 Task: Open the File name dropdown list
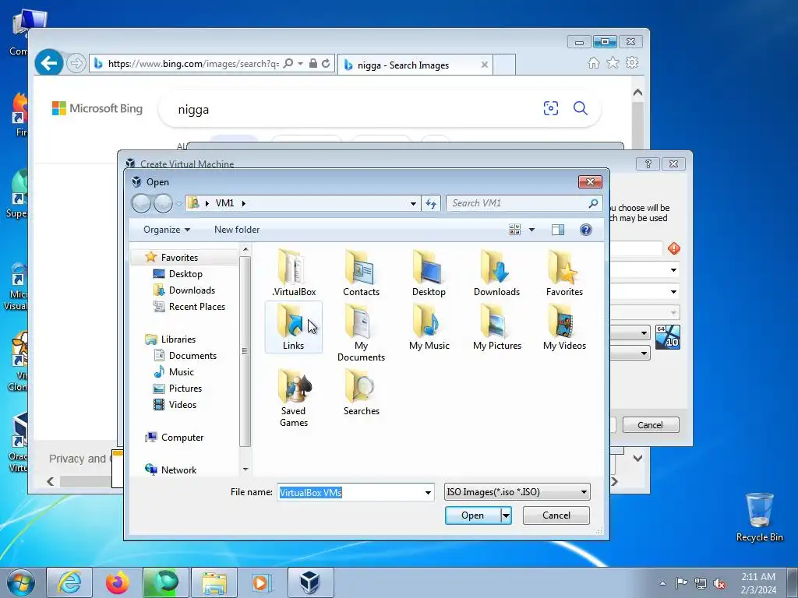(x=428, y=492)
